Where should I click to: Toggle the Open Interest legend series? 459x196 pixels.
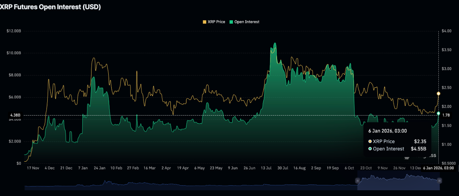coord(247,22)
